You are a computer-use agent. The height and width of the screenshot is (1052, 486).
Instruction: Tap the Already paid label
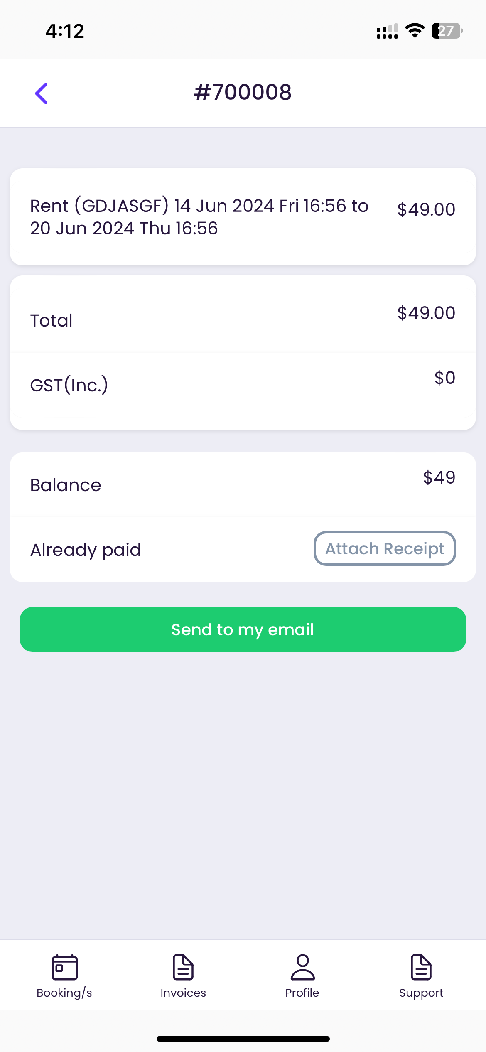click(x=86, y=550)
